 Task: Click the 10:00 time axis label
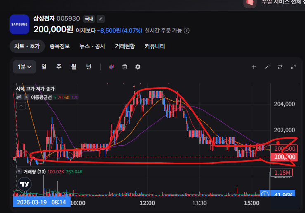[78, 203]
